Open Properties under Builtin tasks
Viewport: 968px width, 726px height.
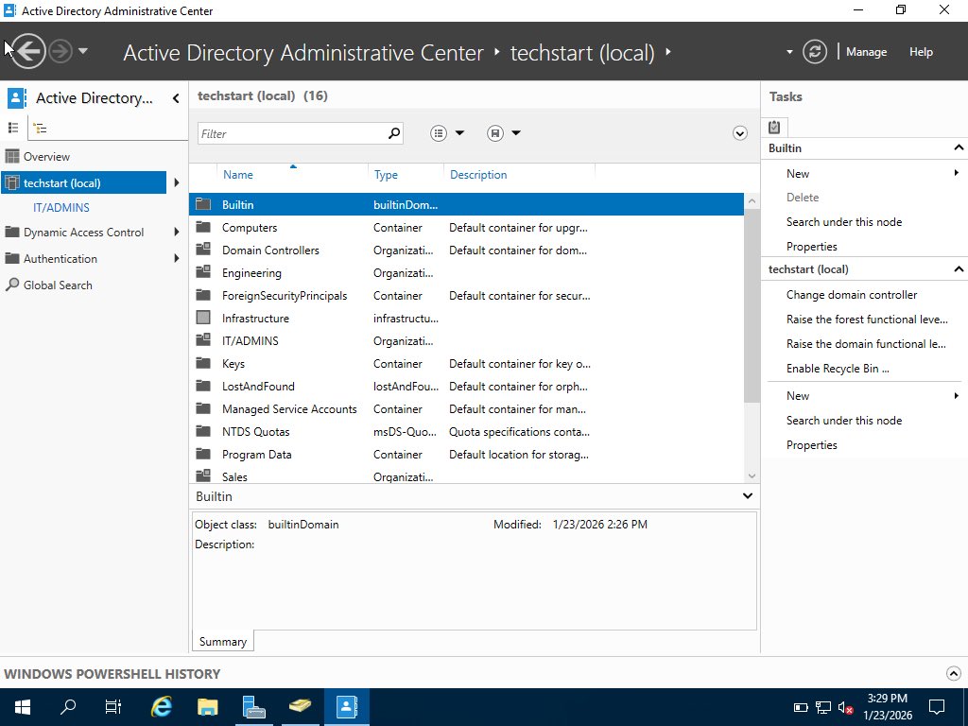(x=812, y=247)
